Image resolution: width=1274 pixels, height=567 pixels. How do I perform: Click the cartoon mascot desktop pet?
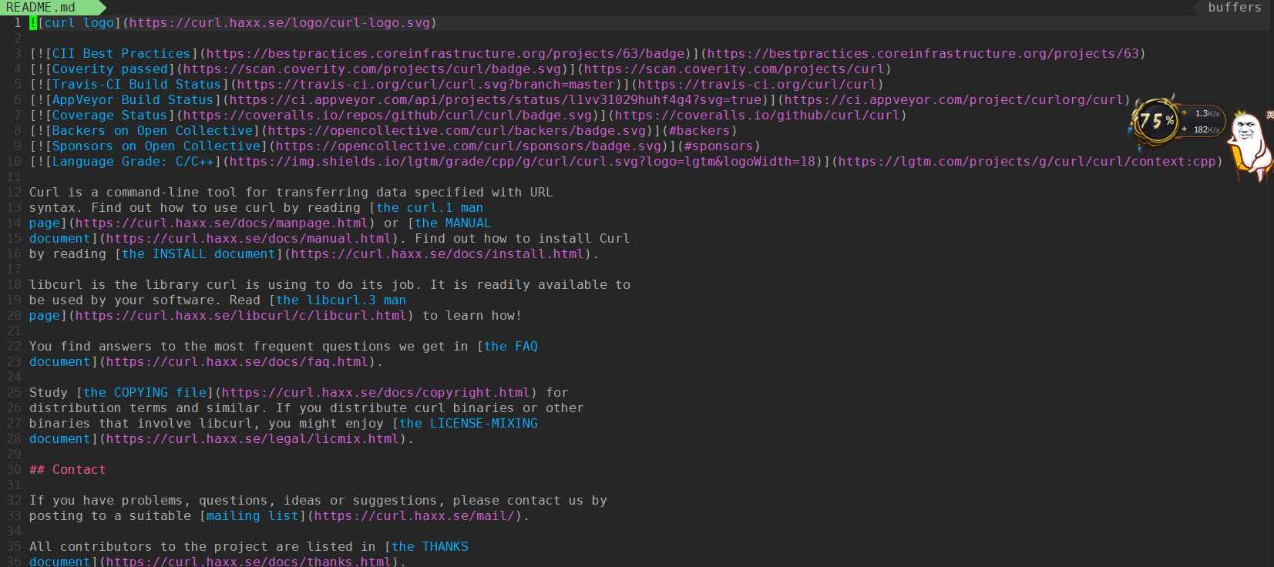point(1250,144)
